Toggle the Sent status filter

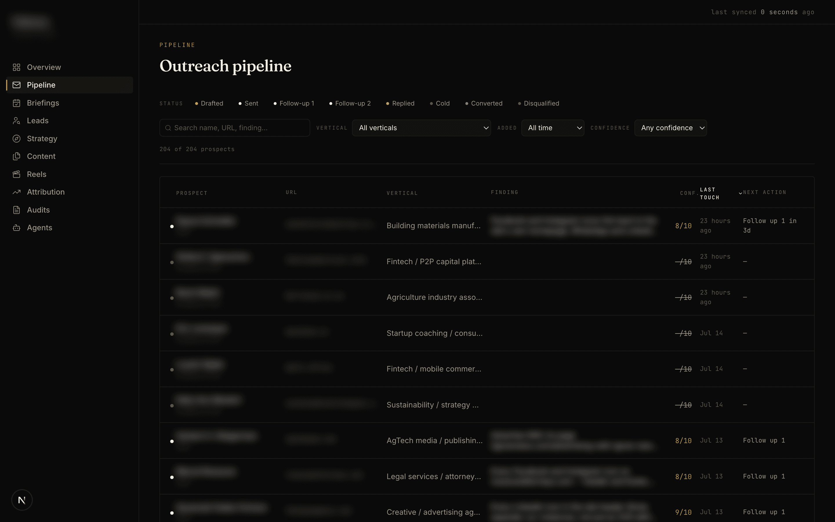(x=248, y=103)
